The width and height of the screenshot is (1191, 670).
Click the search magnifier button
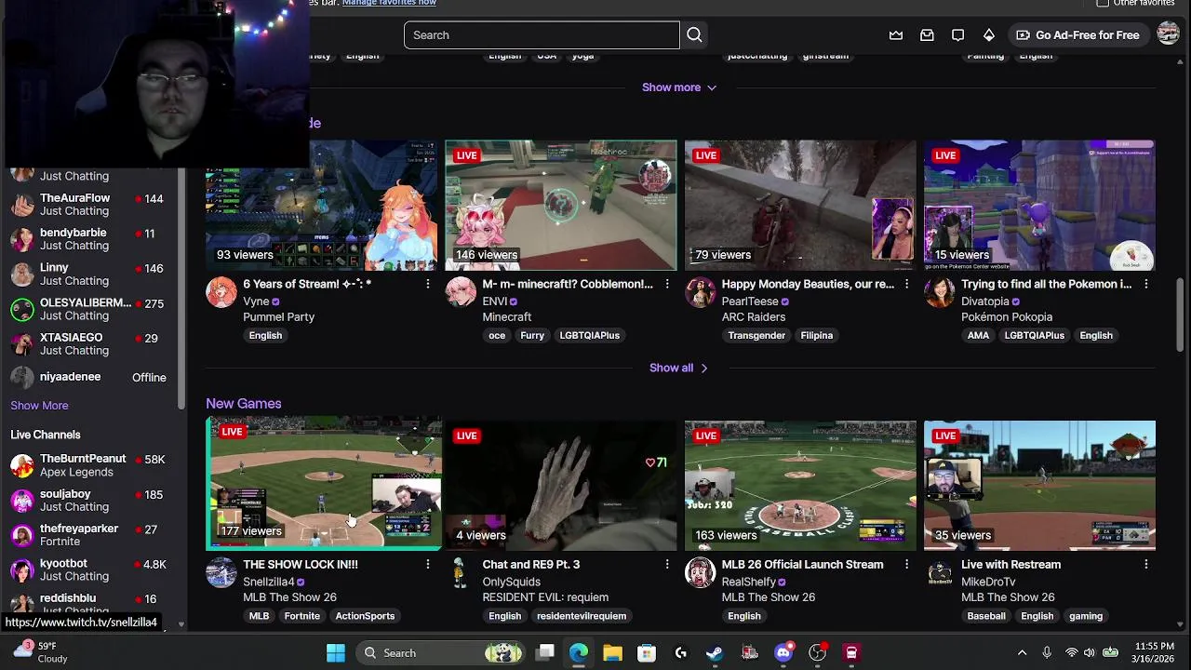point(694,35)
